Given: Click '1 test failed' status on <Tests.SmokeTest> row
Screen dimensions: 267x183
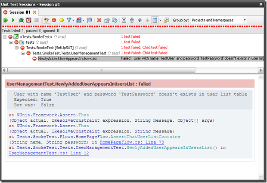Looking at the screenshot, I should [x=130, y=36].
